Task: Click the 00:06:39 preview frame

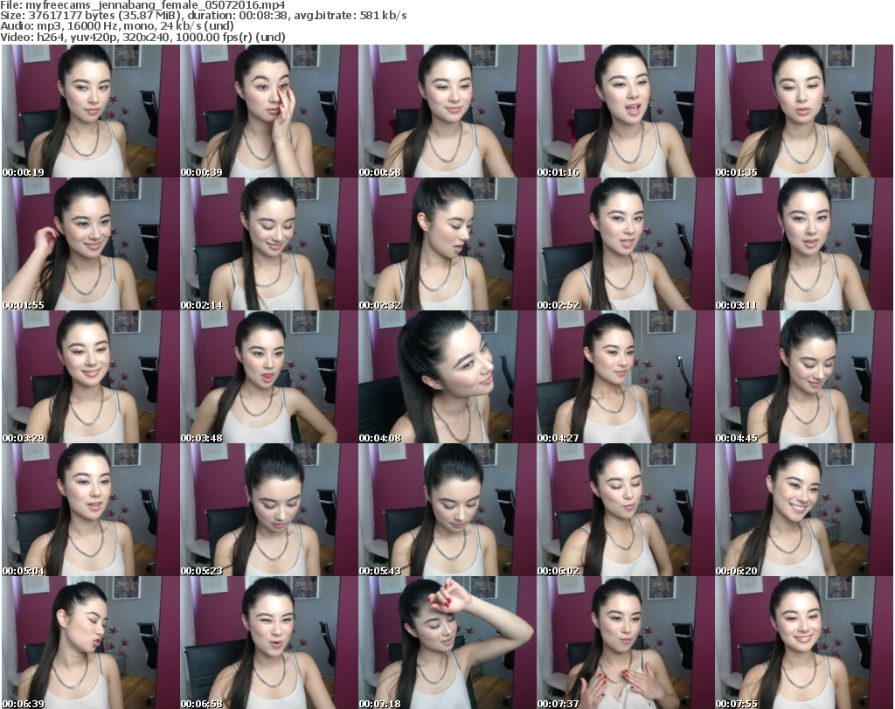Action: pos(90,643)
